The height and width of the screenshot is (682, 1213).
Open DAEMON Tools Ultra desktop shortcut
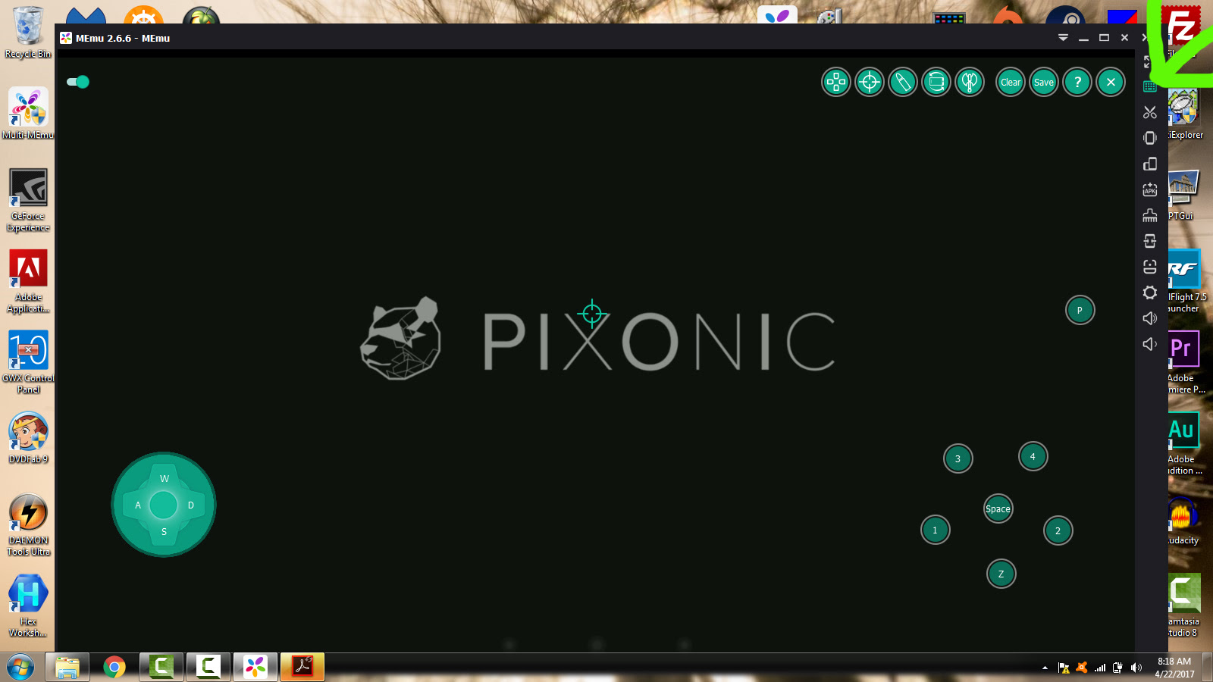tap(28, 524)
